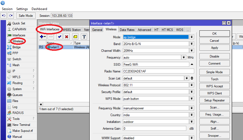Open the Settings menu
This screenshot has height=140, width=243.
22,9
